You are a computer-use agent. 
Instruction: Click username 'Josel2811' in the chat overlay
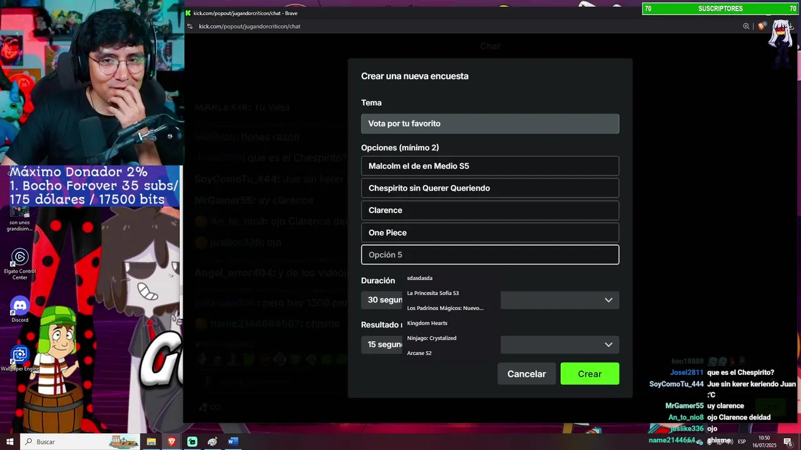(686, 372)
